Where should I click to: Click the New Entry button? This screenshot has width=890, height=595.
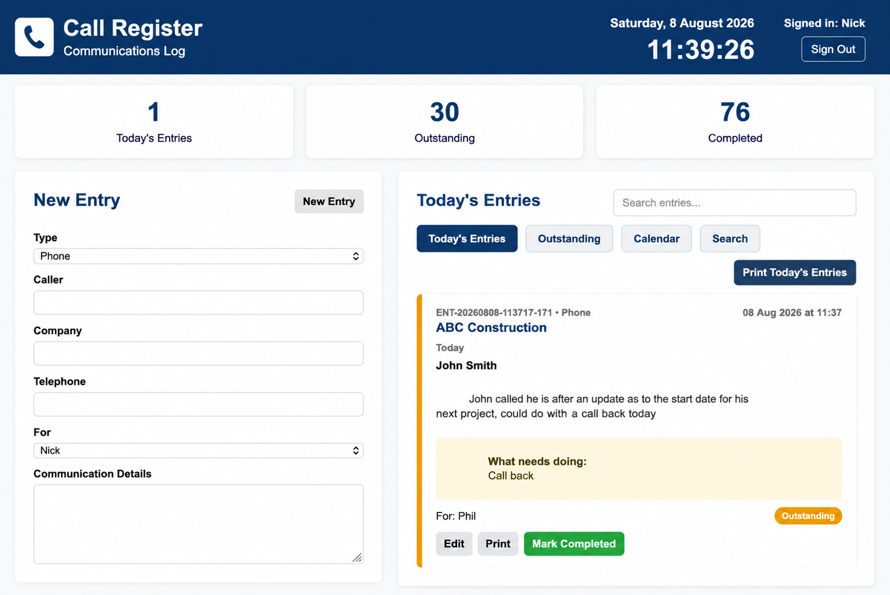[329, 201]
